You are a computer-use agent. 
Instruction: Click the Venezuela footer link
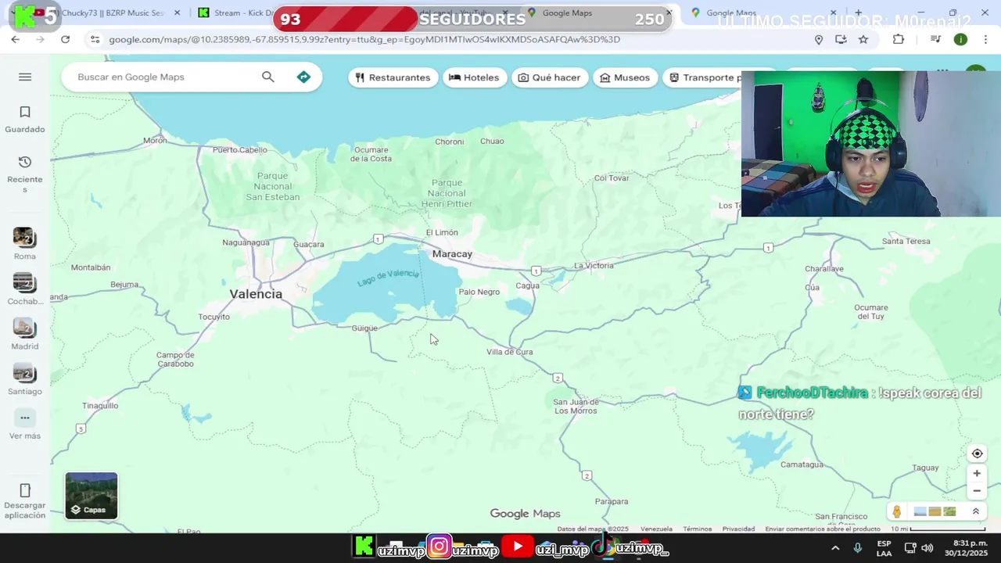click(x=656, y=529)
